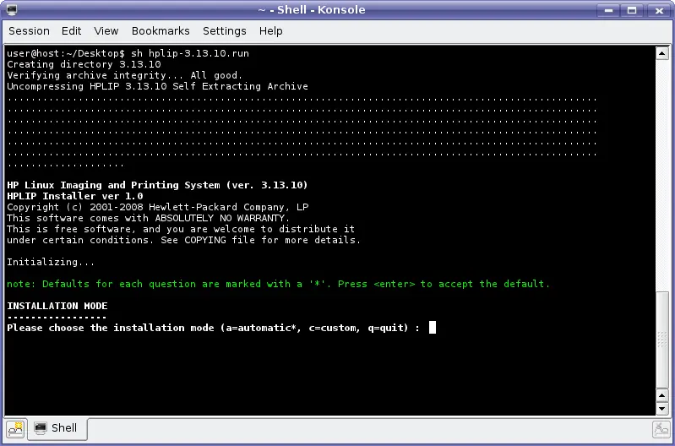Open the View menu
The width and height of the screenshot is (675, 446).
click(x=106, y=31)
